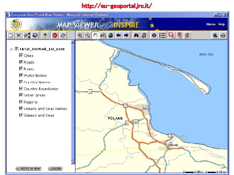Click the clear selection red trash icon
This screenshot has width=234, height=175.
pos(187,35)
